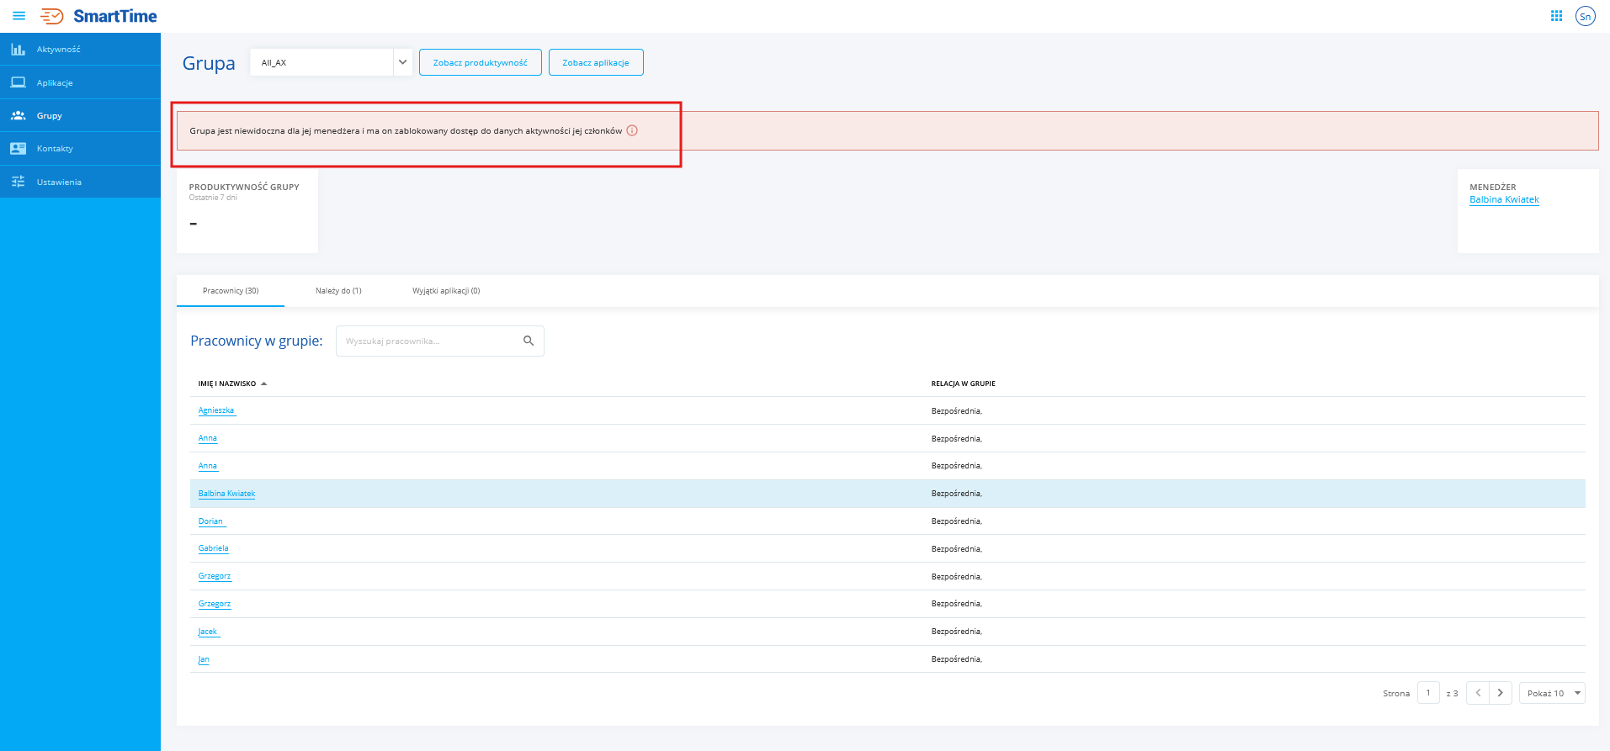Click the Zobacz produktywność button
The height and width of the screenshot is (751, 1610).
click(480, 62)
